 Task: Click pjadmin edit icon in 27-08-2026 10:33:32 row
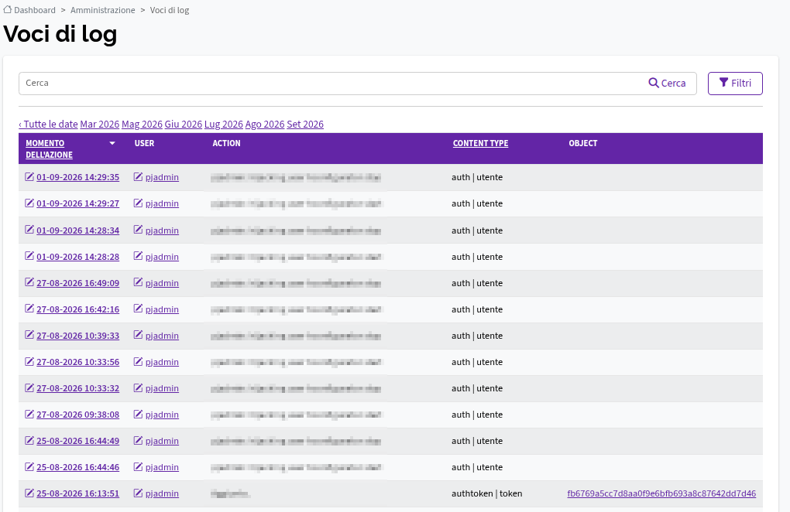[x=138, y=387]
